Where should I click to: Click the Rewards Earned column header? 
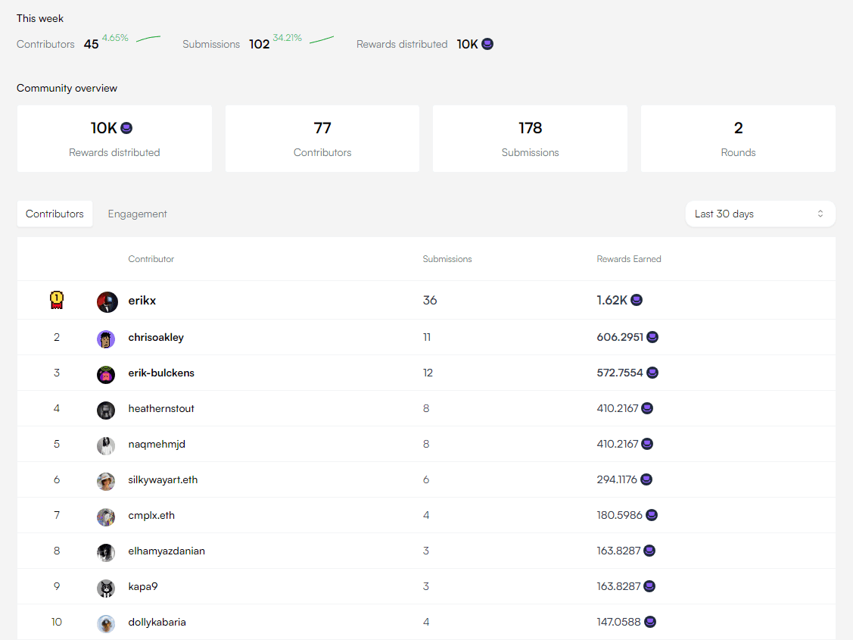[628, 259]
